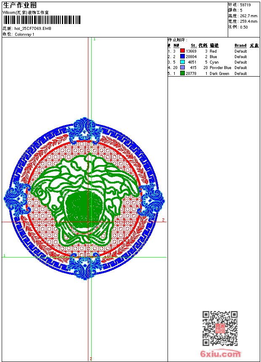The height and width of the screenshot is (362, 261).
Task: Click the cyan ornament at medallion bottom
Action: click(85, 266)
